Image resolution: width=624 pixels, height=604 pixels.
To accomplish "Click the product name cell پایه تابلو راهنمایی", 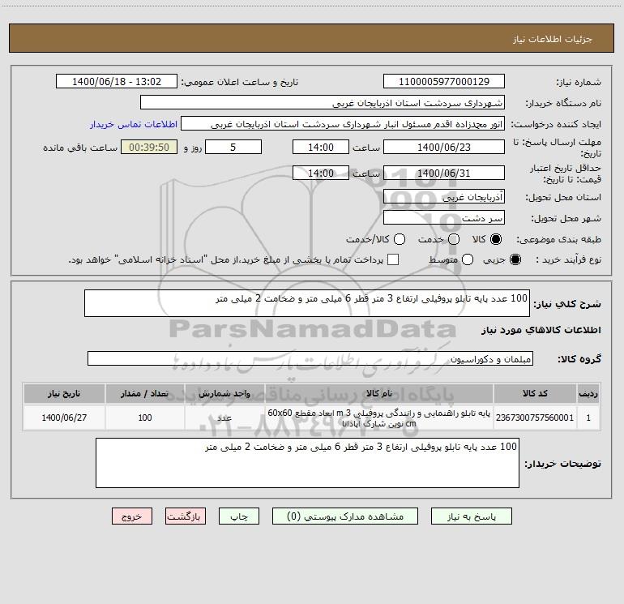I will click(379, 418).
